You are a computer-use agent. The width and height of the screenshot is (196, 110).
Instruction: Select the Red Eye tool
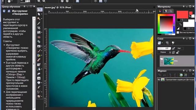39,37
